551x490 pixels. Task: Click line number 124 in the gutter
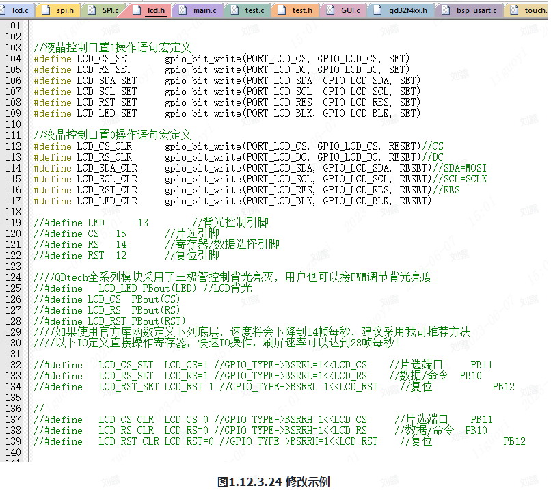click(x=14, y=277)
